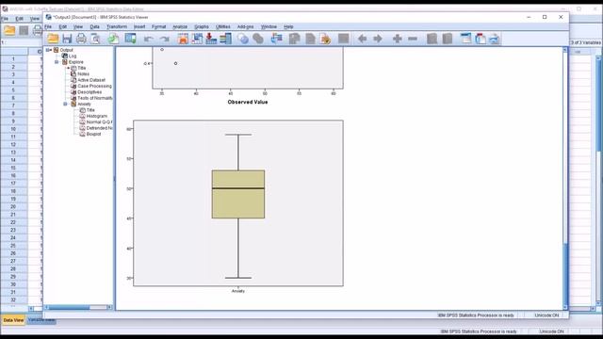Select Normal Q-Q Plot outline item
Image resolution: width=603 pixels, height=339 pixels.
(x=99, y=121)
